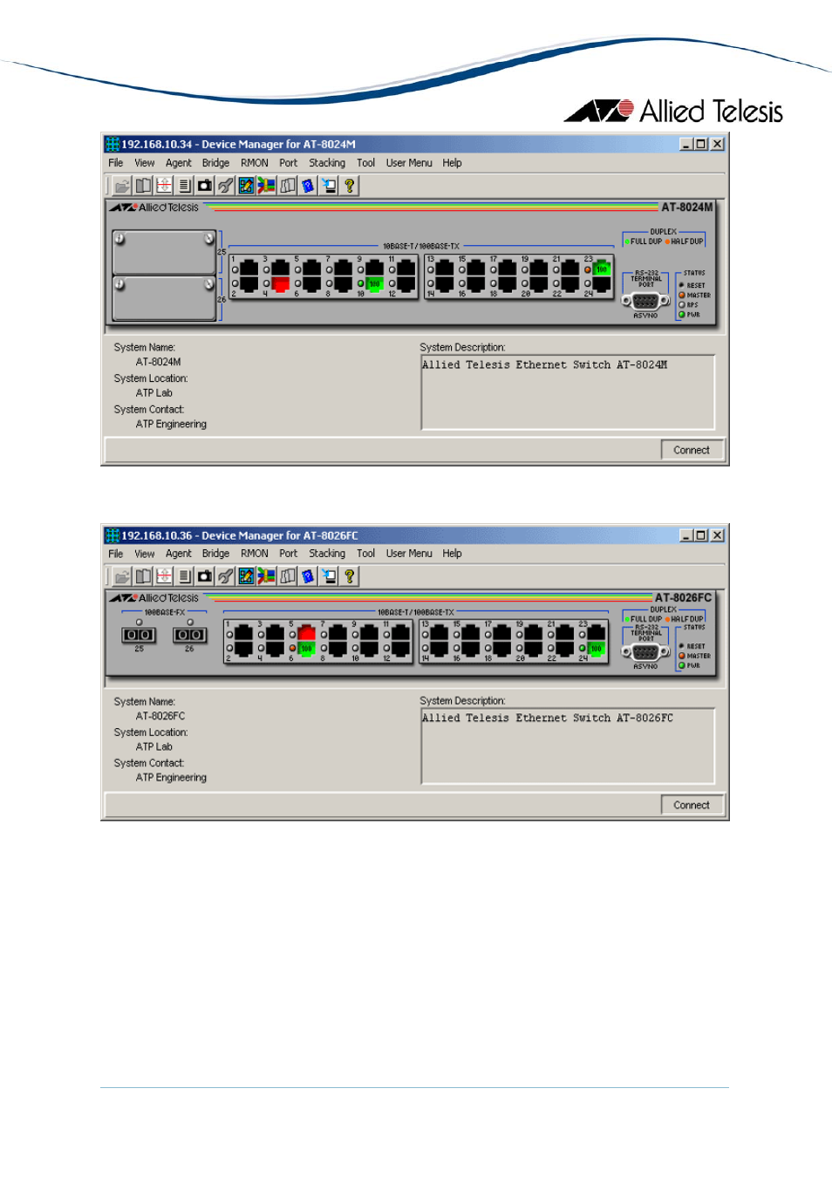Click port 13 on the AT-8026FC switch
This screenshot has height=1177, width=832.
(x=440, y=633)
